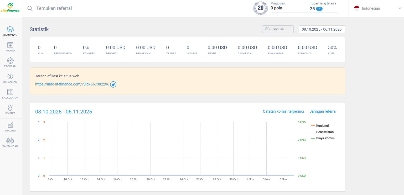Hide the Pendaftaran line on the chart
Screen dimensions: 404x195
click(324, 132)
